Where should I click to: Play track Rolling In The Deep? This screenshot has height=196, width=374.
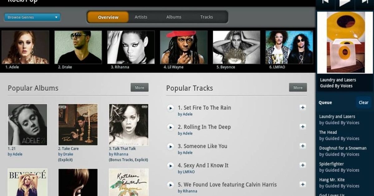(x=170, y=127)
